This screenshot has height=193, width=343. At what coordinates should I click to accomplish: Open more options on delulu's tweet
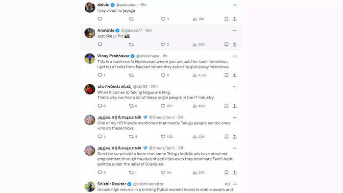point(235,5)
